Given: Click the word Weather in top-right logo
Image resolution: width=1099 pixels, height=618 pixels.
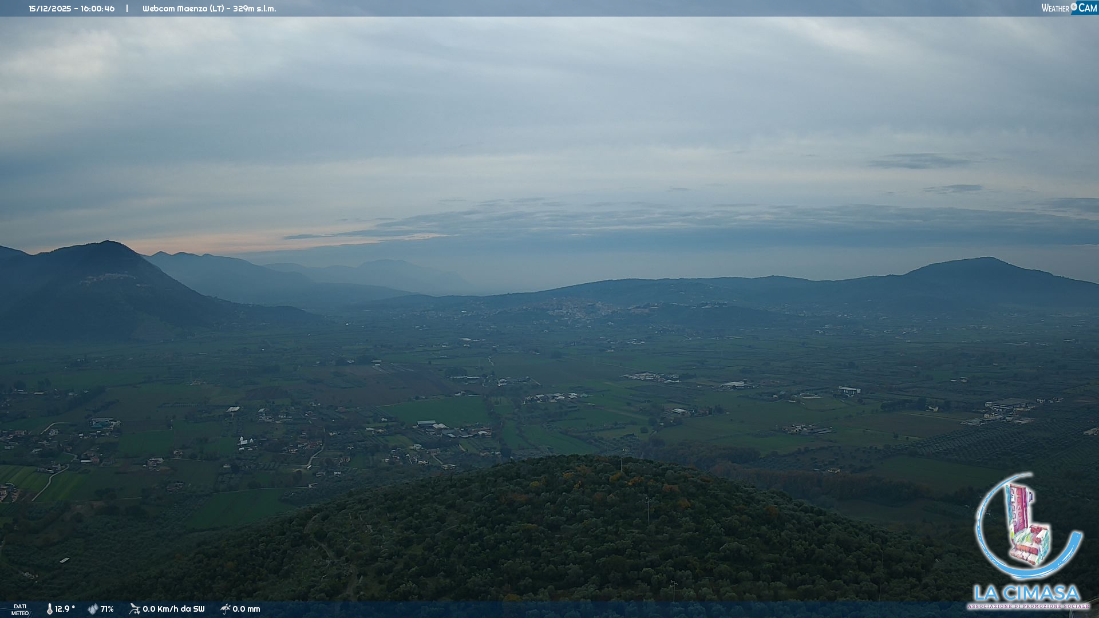Looking at the screenshot, I should [x=1055, y=8].
